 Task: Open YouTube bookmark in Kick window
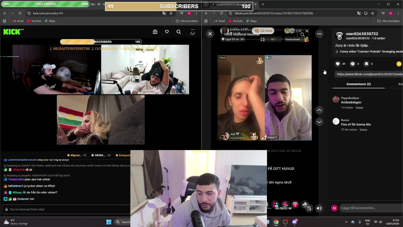tap(34, 21)
